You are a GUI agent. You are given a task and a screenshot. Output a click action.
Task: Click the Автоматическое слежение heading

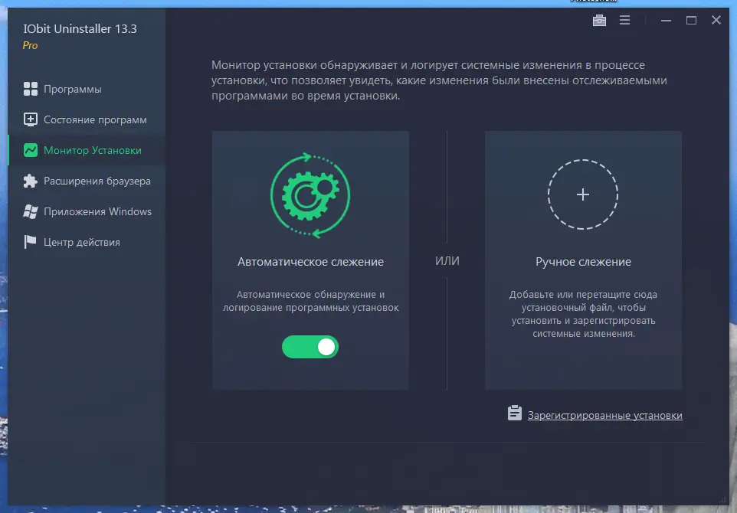[x=311, y=262]
